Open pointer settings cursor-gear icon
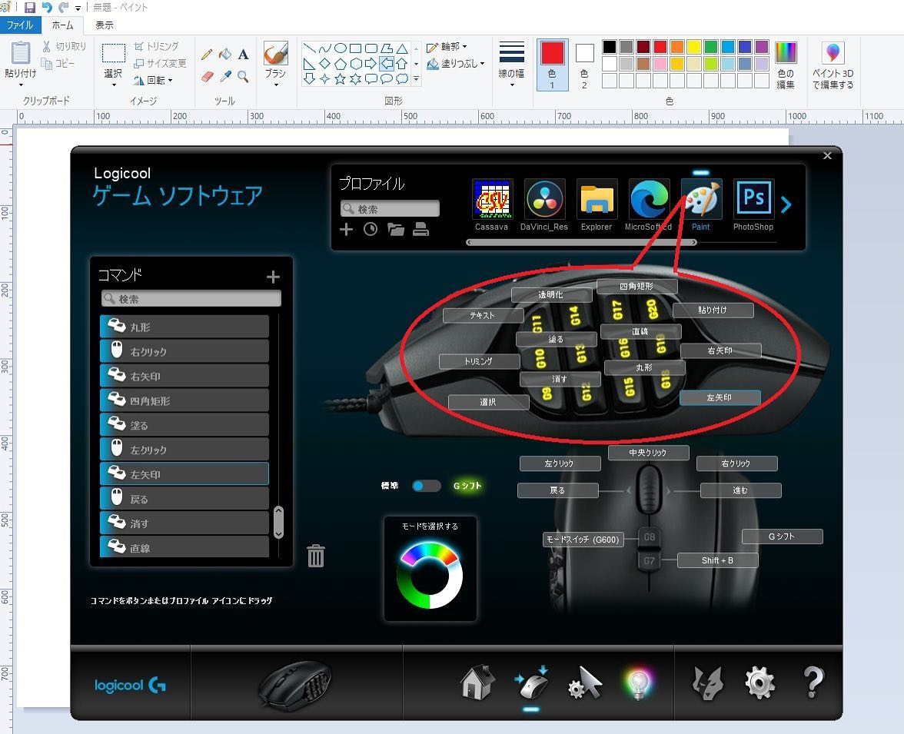Screen dimensions: 904x734 [584, 683]
